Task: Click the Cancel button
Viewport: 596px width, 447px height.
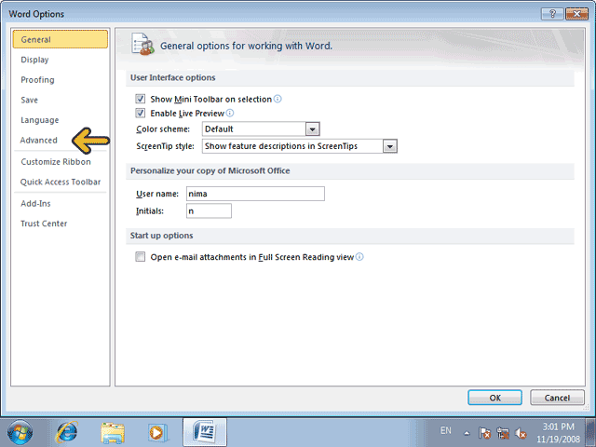Action: 557,398
